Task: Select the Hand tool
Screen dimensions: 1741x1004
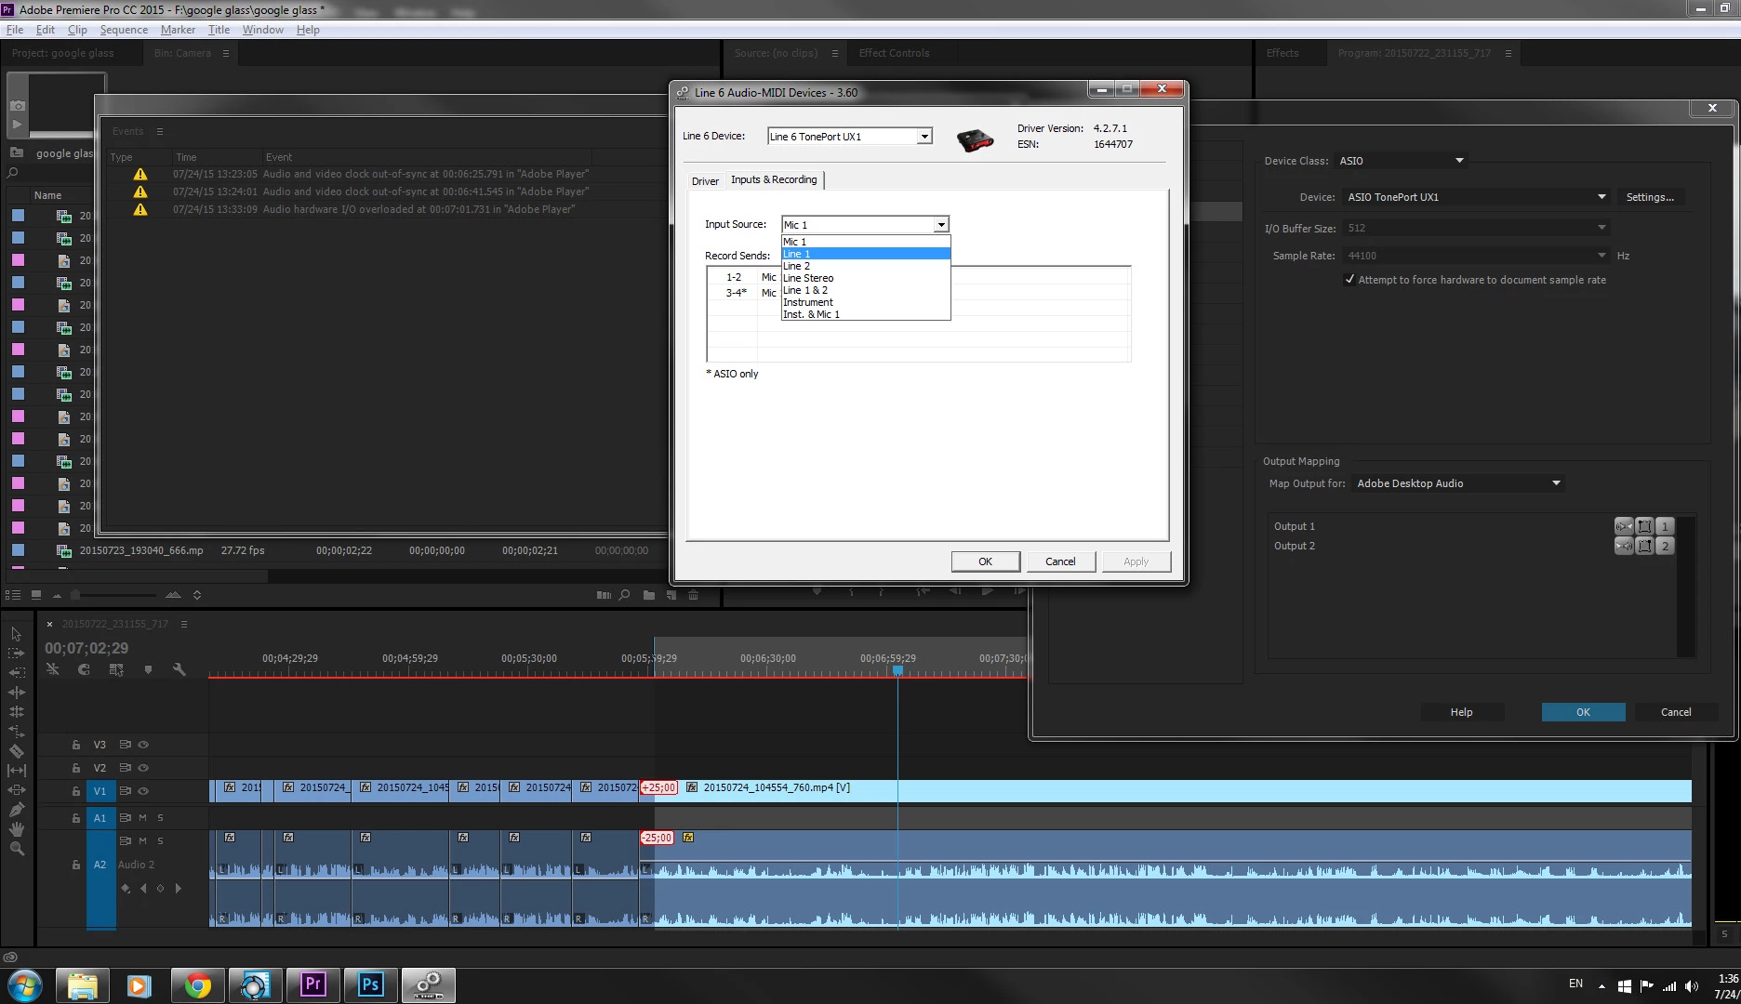Action: pyautogui.click(x=16, y=829)
